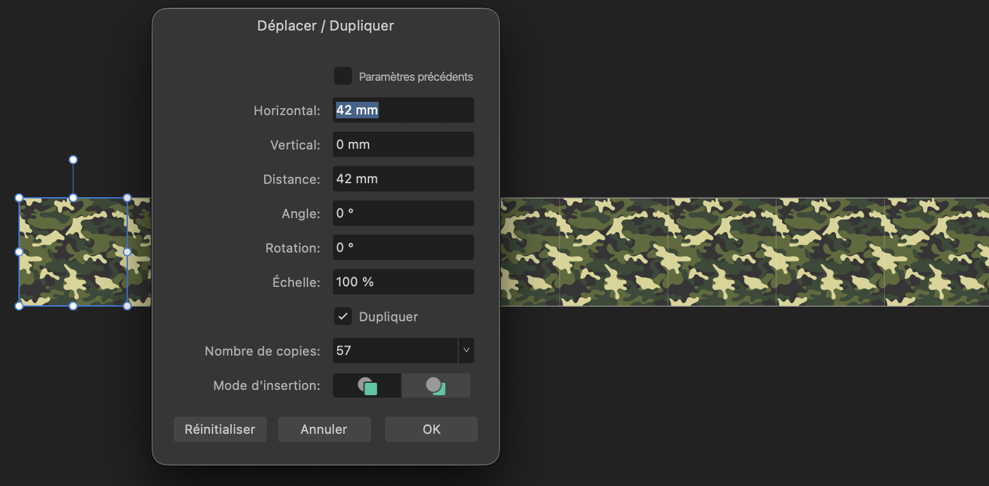
Task: Click the bottom-center selection handle
Action: 73,306
